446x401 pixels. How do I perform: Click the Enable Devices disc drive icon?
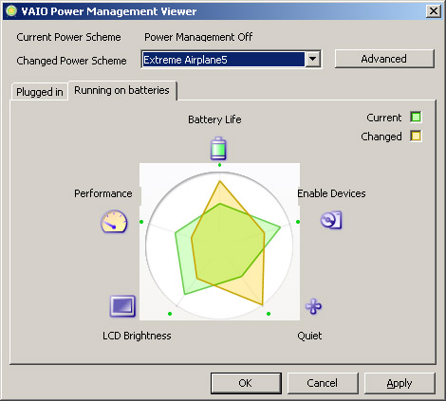pos(331,220)
